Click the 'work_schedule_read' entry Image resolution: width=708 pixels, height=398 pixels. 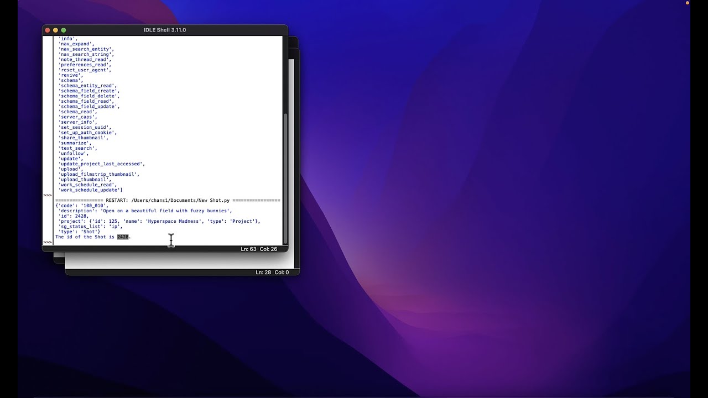[x=86, y=185]
